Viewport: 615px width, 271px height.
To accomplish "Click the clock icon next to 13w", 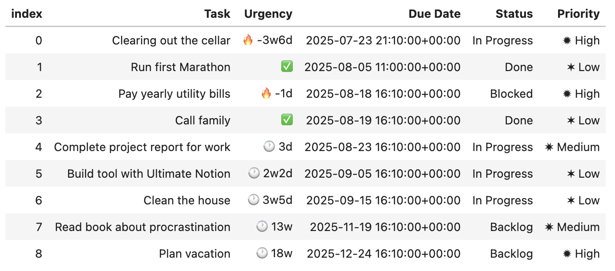I will coord(262,227).
